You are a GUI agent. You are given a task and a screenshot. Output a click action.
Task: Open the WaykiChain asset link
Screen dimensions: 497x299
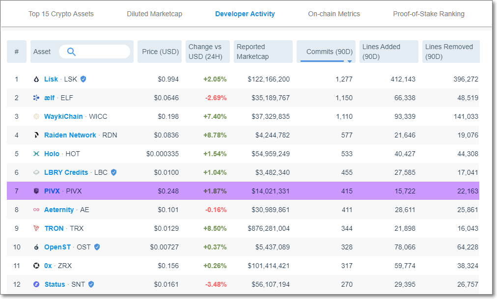63,116
